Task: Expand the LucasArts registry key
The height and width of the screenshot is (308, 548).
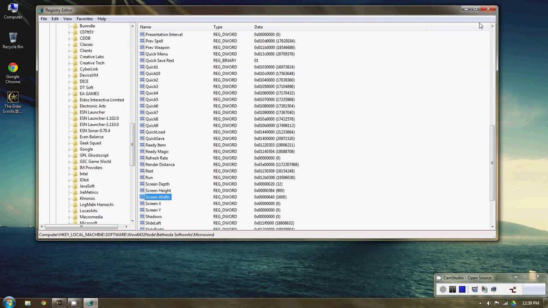Action: point(69,211)
